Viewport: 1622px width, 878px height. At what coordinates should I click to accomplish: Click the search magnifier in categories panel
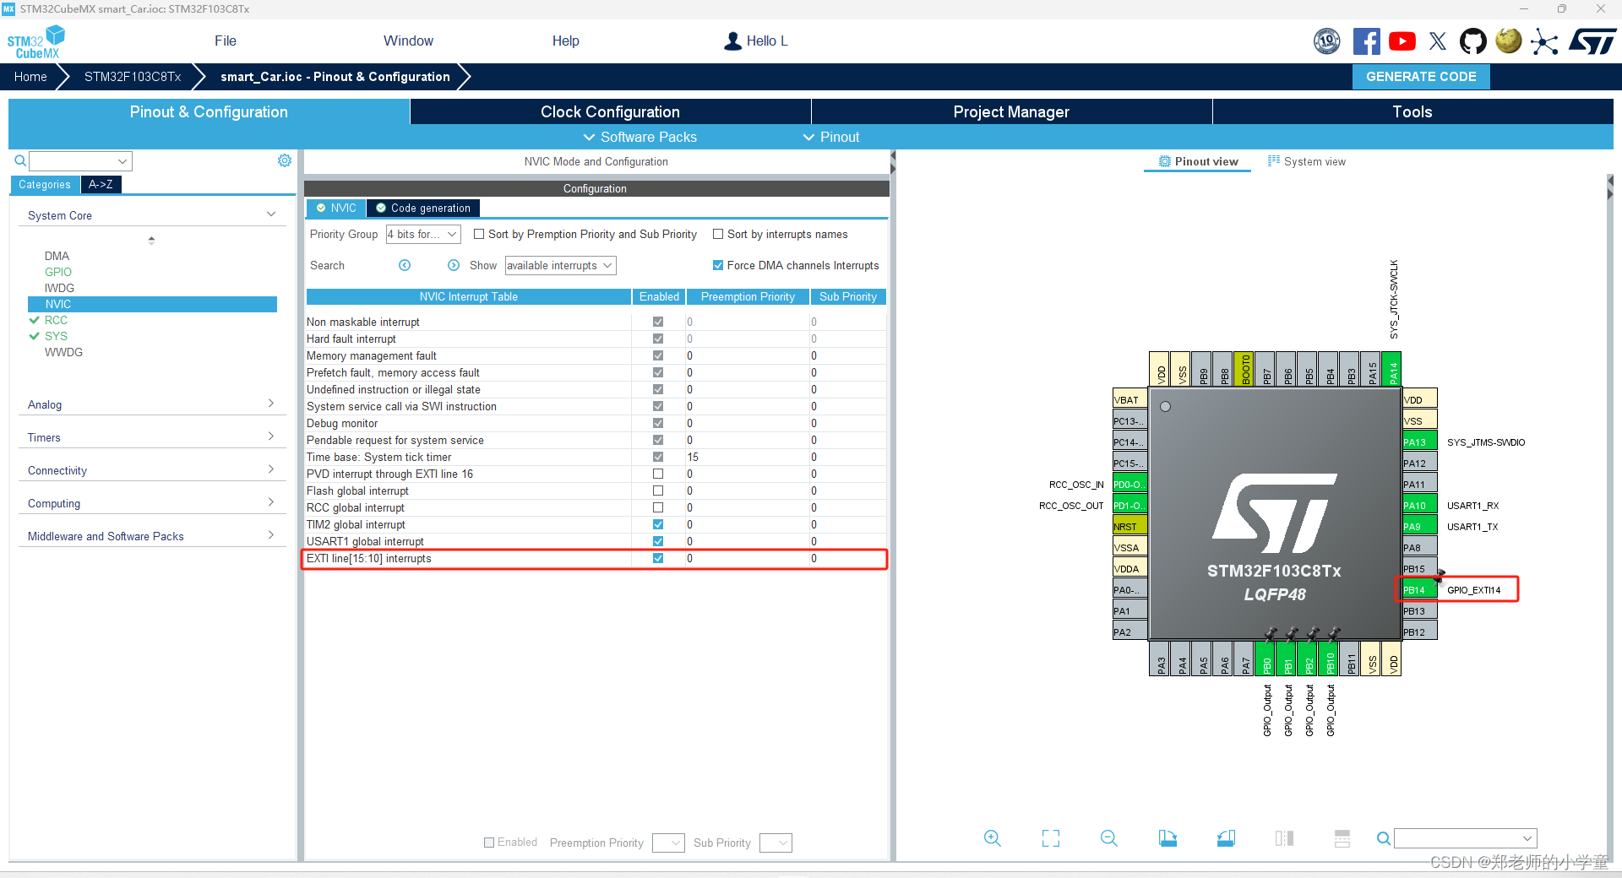pyautogui.click(x=20, y=160)
